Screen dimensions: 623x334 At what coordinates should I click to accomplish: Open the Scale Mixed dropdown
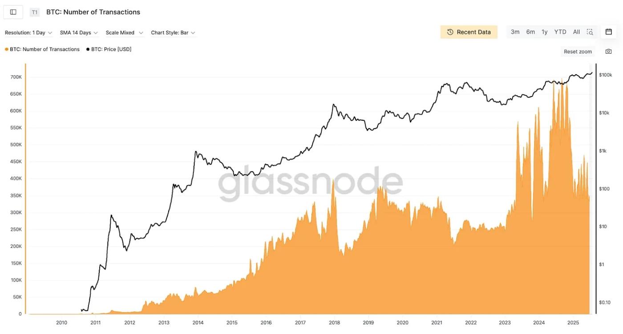pyautogui.click(x=125, y=33)
